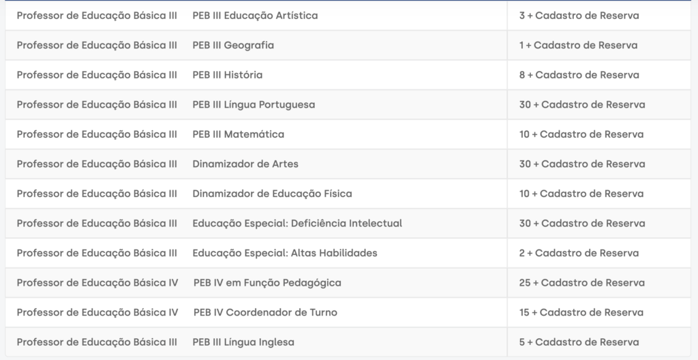Select the Dinamizador de Artes cell
This screenshot has width=698, height=360.
point(245,164)
